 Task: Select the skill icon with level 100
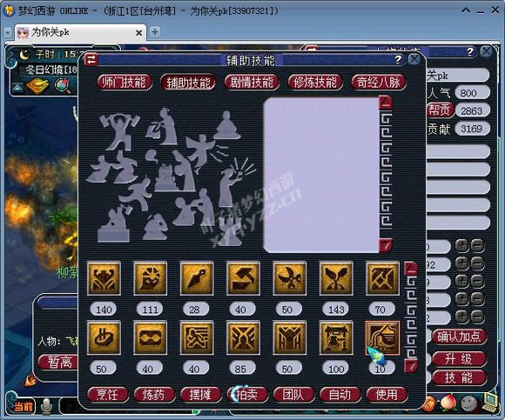(x=336, y=337)
